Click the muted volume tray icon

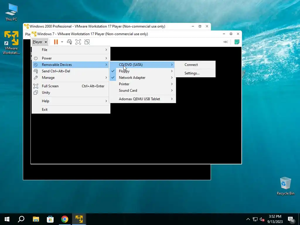pyautogui.click(x=262, y=219)
